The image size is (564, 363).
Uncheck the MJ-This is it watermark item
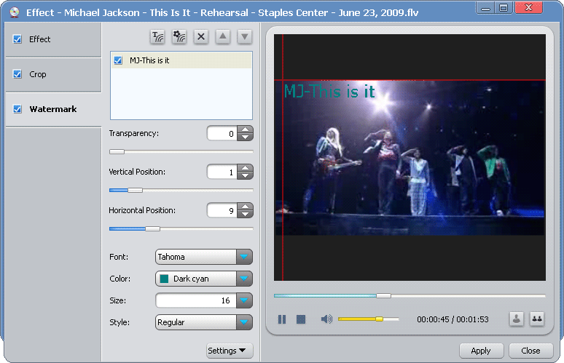pyautogui.click(x=118, y=60)
